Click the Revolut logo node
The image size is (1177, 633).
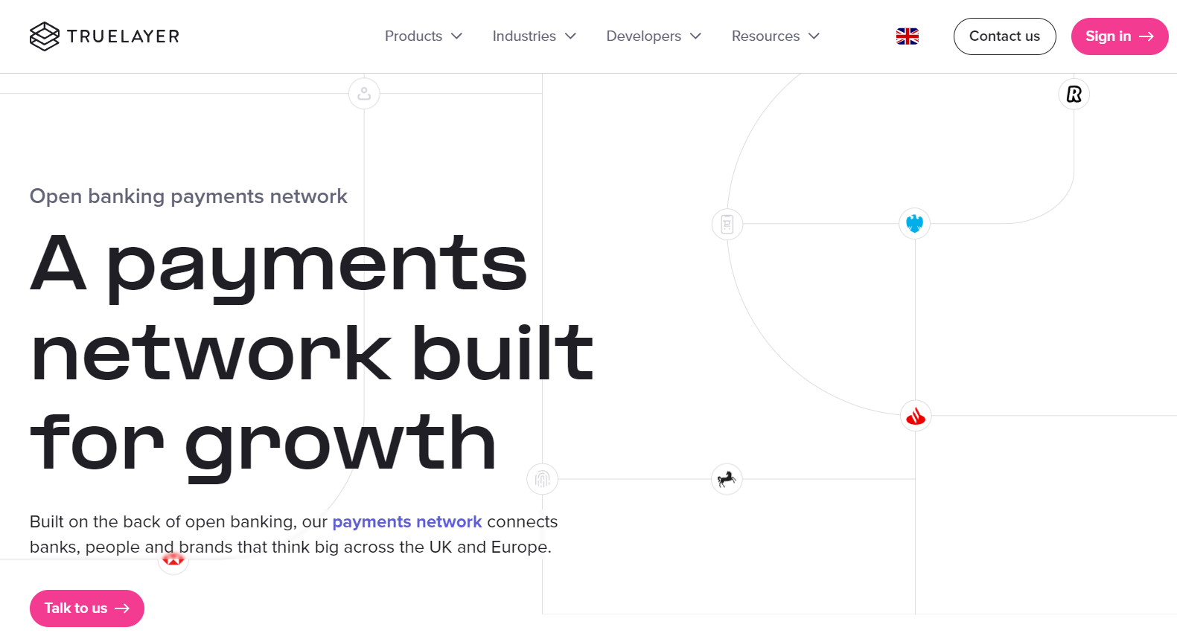[x=1074, y=94]
